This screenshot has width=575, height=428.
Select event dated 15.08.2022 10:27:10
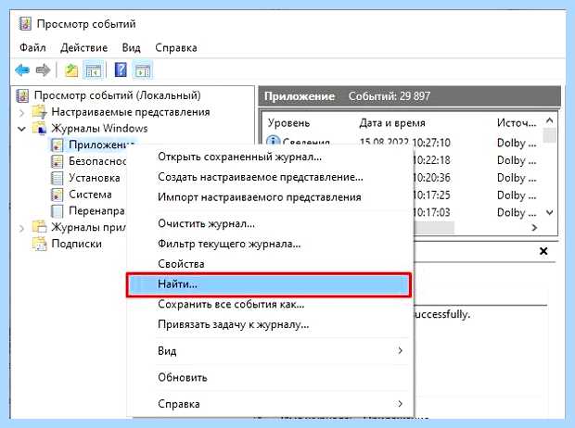(x=405, y=142)
